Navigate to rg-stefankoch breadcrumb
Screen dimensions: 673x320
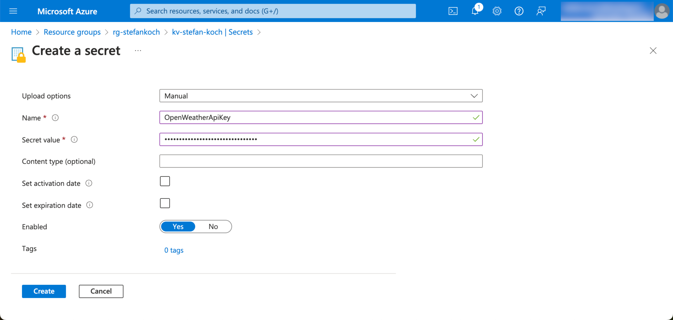click(x=136, y=32)
